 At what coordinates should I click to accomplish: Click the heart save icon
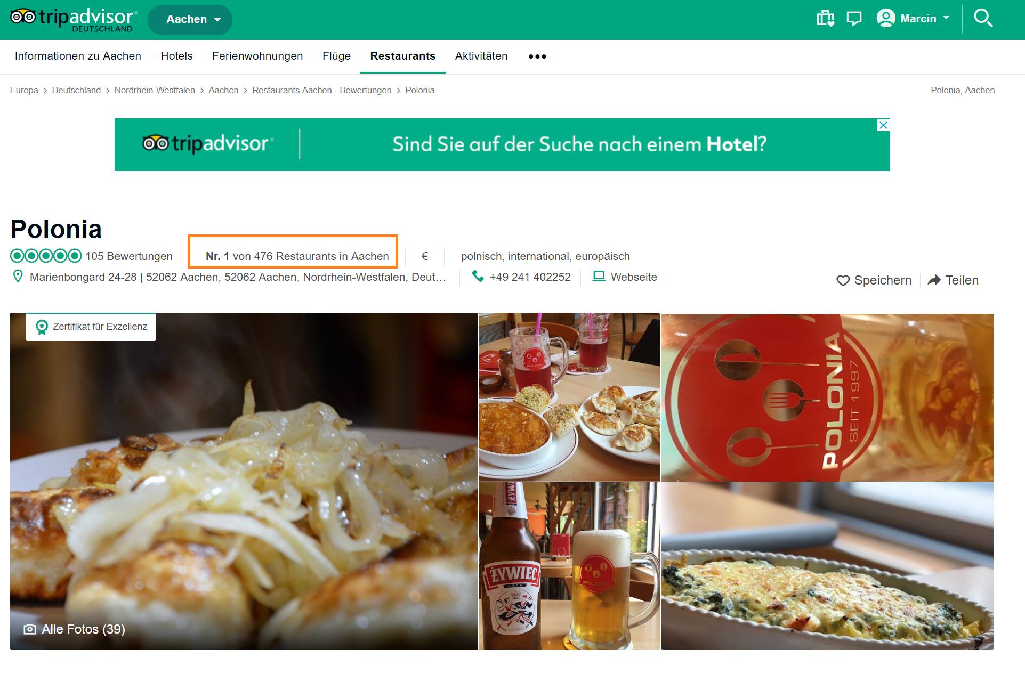(x=843, y=280)
